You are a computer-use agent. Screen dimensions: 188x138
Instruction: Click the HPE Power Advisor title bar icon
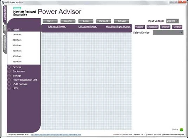click(3, 2)
